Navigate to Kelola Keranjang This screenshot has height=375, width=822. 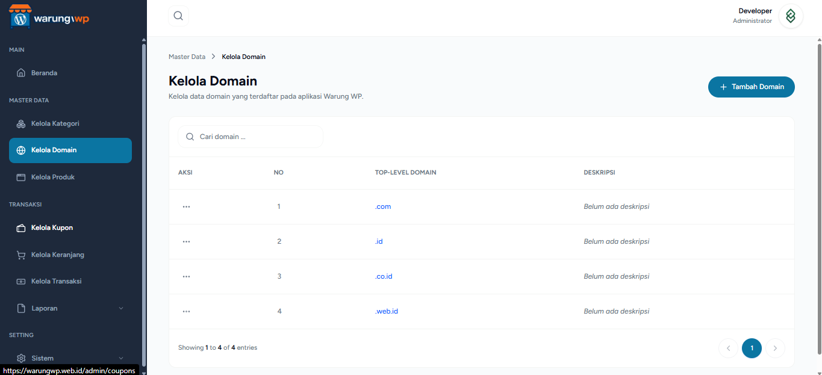(57, 255)
